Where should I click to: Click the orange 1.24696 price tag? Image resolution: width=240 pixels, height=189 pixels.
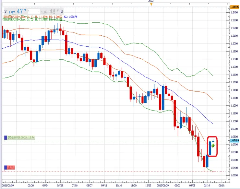click(234, 7)
